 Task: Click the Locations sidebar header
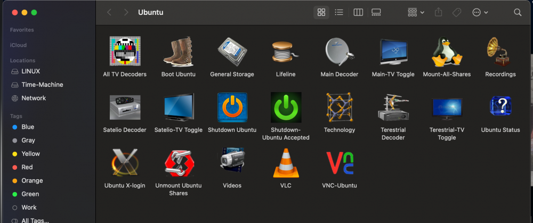click(22, 61)
